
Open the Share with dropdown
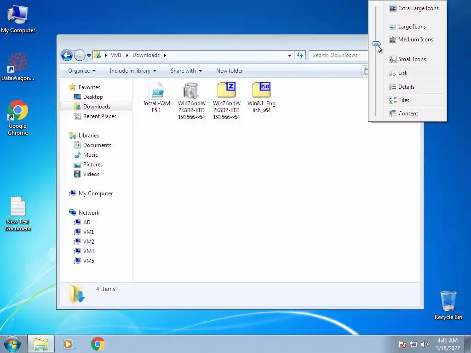coord(186,71)
